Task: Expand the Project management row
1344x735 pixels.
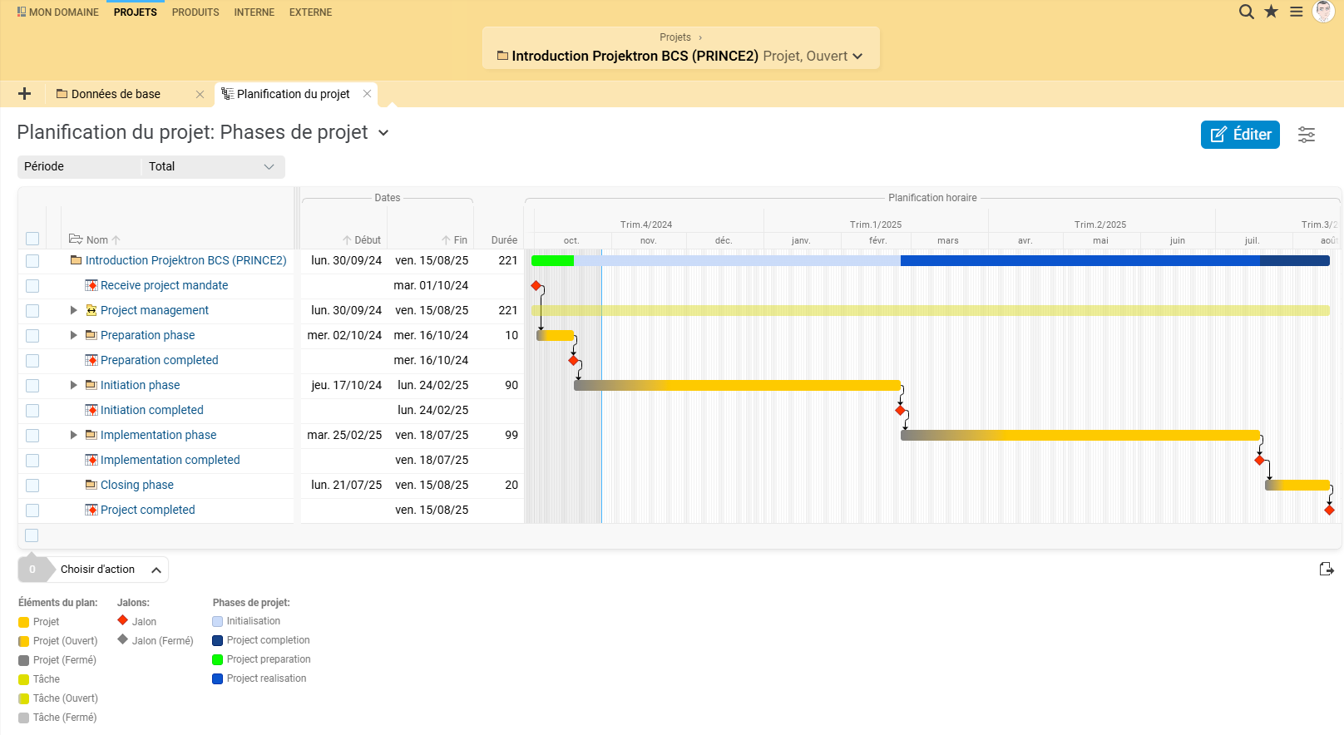Action: pos(73,310)
